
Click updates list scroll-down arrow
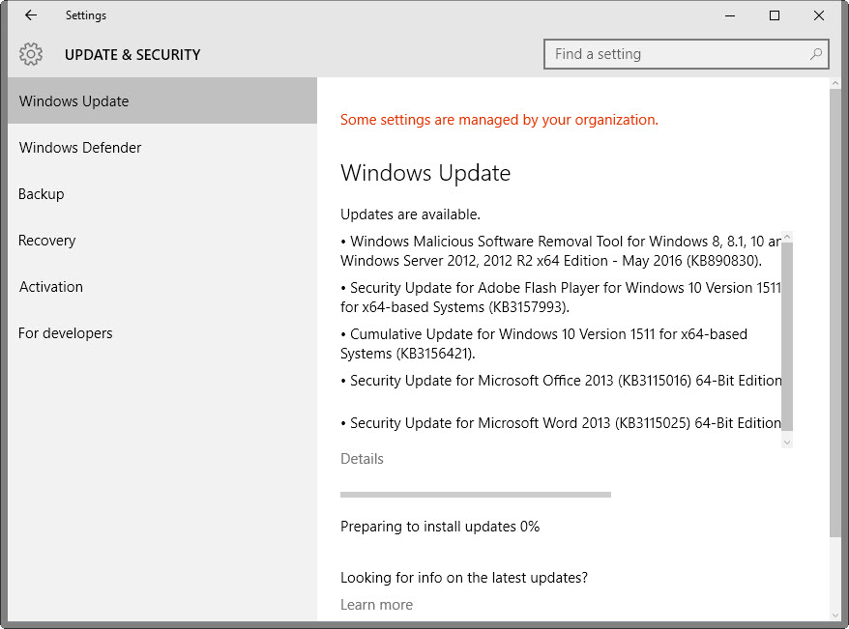(787, 442)
